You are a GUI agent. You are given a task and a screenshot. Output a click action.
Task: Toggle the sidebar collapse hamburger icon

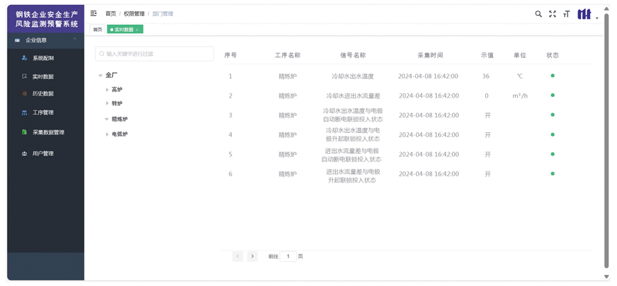tap(94, 14)
